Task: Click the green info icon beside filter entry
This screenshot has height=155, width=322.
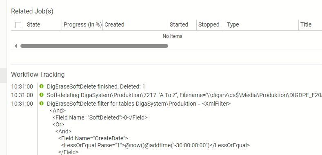Action: [x=41, y=104]
